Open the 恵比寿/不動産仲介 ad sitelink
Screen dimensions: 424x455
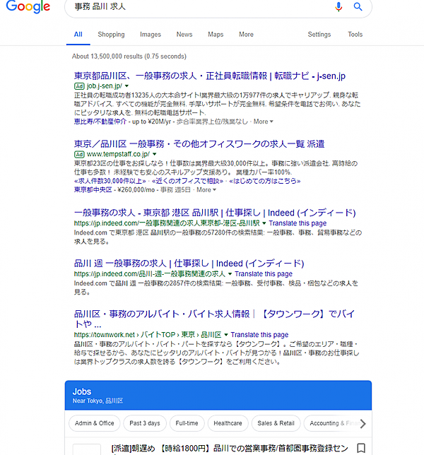100,122
